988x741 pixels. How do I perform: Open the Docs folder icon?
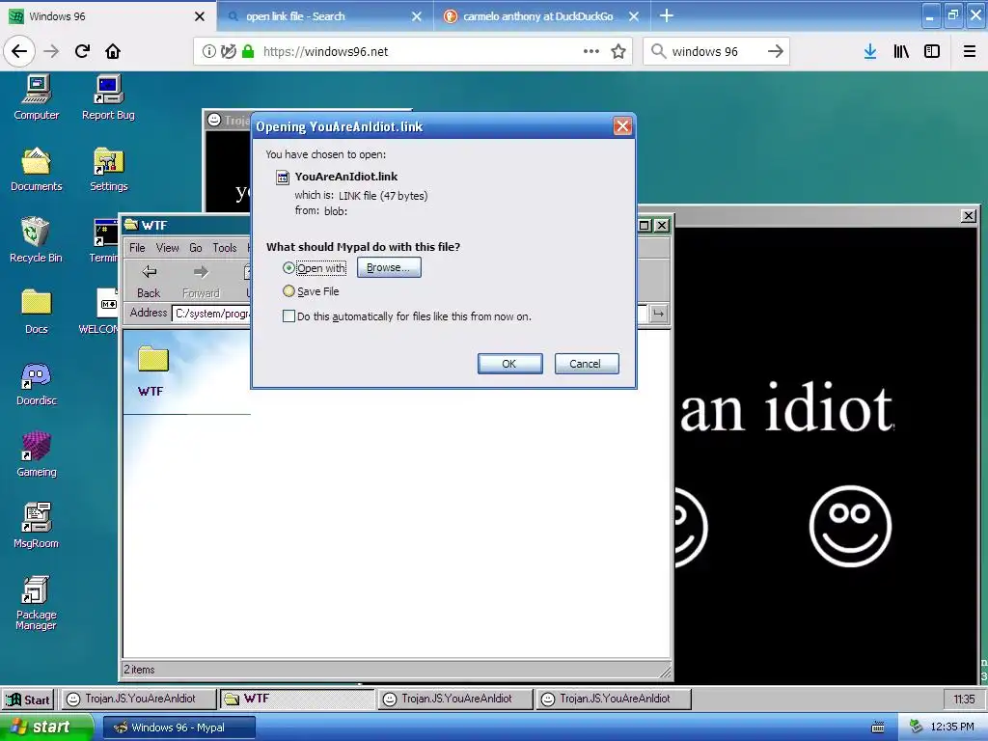tap(37, 311)
